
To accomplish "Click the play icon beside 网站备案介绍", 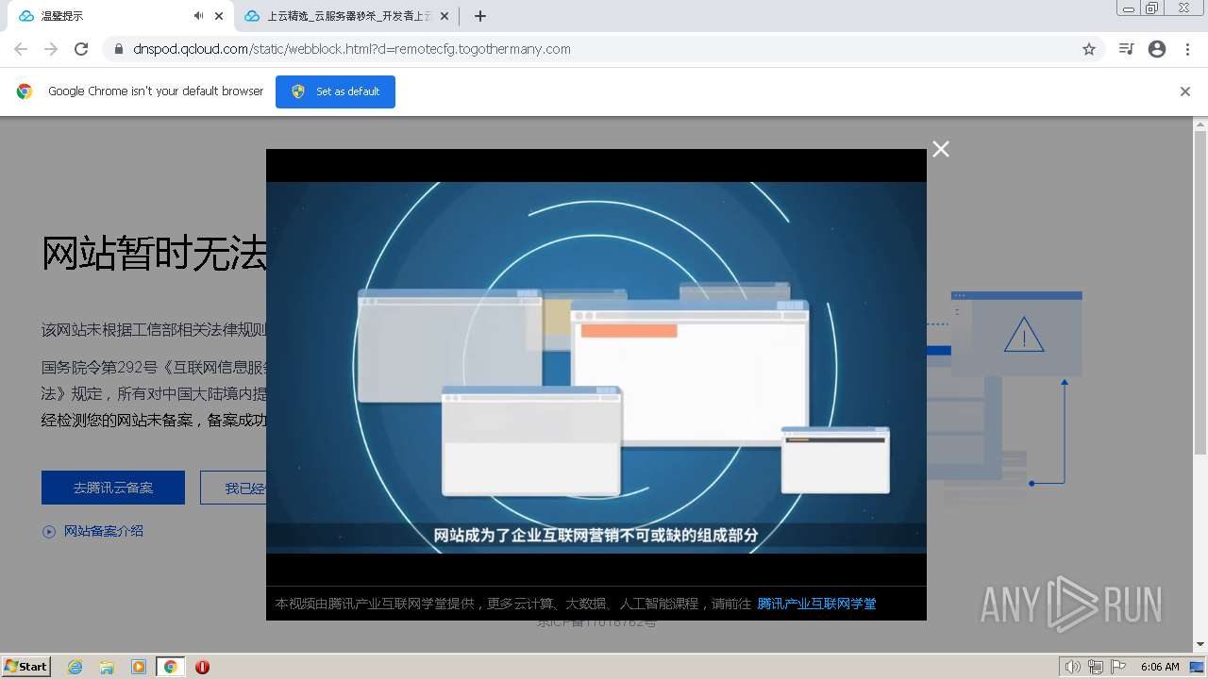I will pos(49,532).
